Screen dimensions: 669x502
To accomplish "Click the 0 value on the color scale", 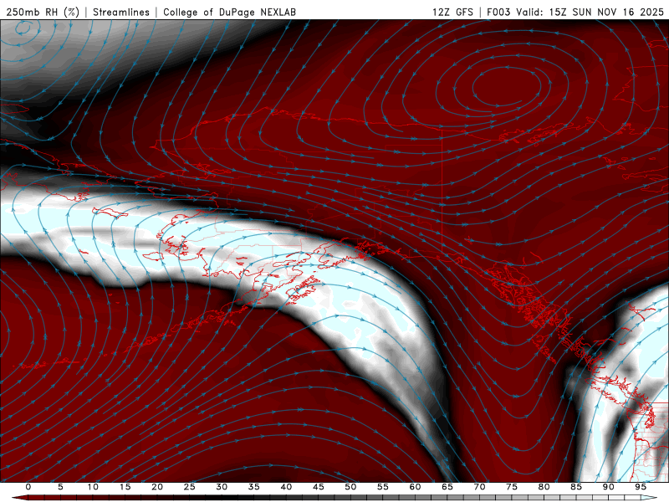I will (28, 487).
